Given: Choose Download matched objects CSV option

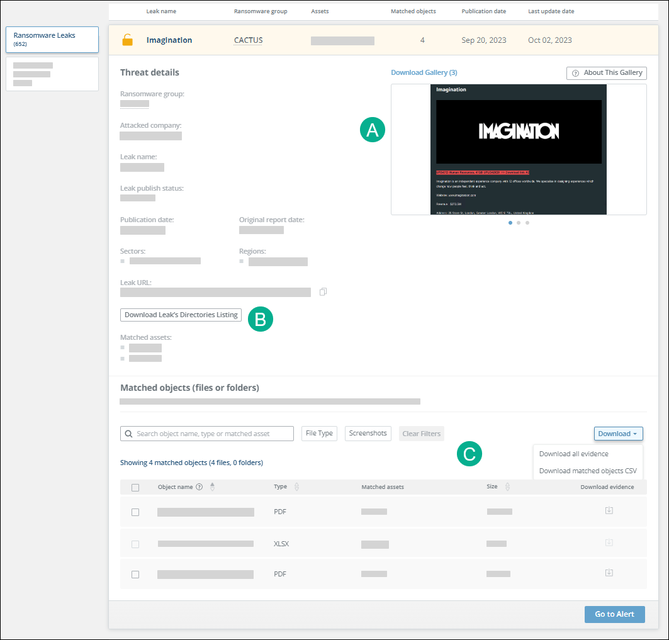Looking at the screenshot, I should pos(587,471).
